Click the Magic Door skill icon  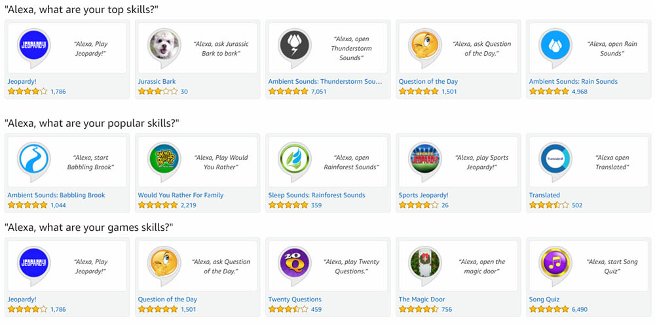(x=425, y=263)
